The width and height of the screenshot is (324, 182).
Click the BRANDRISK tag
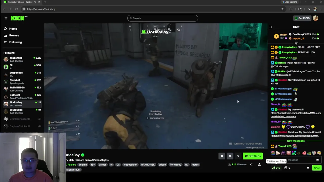point(148,165)
